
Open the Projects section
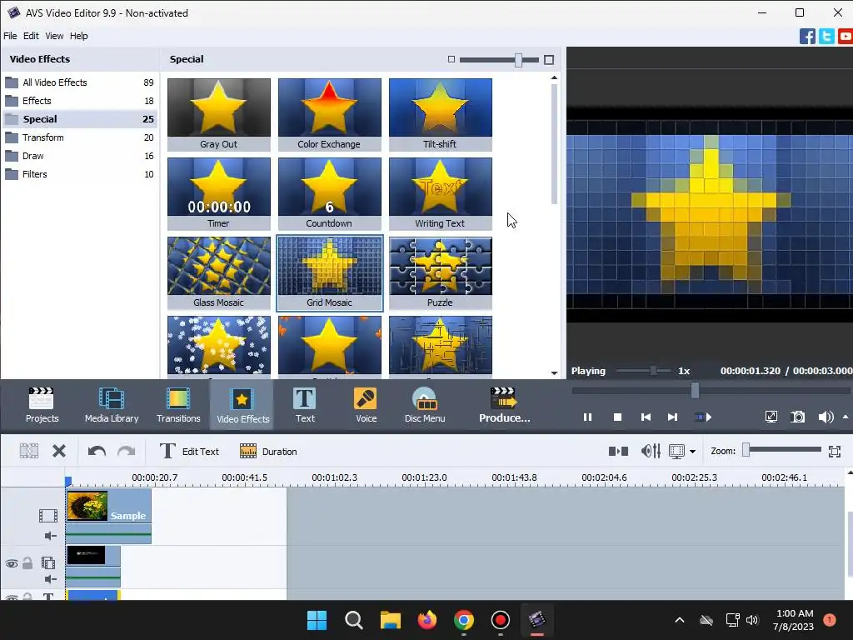pos(42,405)
